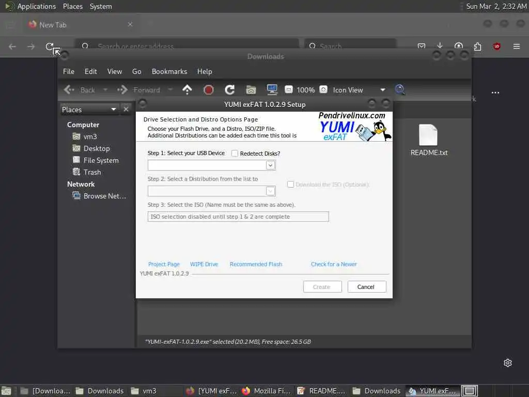Zoom in with the plus icon
Screen dimensions: 529x397
coord(323,89)
